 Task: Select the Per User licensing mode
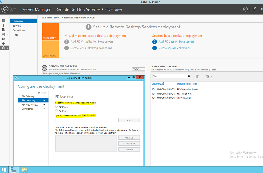(57, 111)
